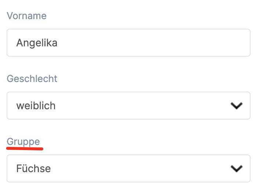The width and height of the screenshot is (263, 192).
Task: Click into the Vorname input field
Action: click(x=128, y=43)
